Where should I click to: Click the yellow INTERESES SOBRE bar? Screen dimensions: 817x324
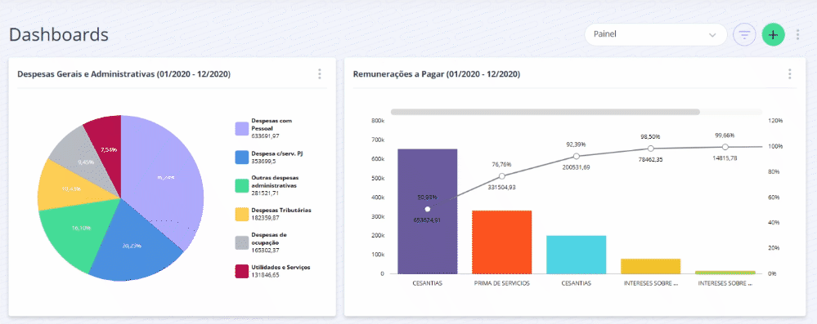coord(651,266)
